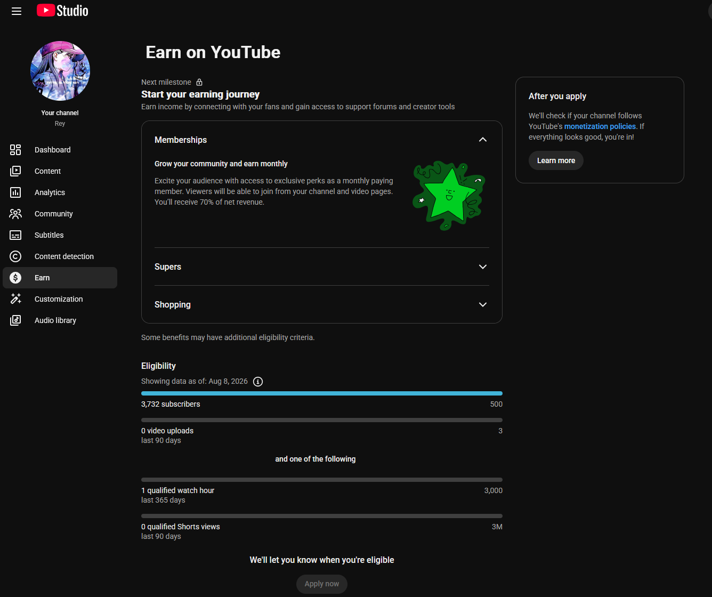Click the Content detection copyright icon
The height and width of the screenshot is (597, 712).
(x=15, y=256)
